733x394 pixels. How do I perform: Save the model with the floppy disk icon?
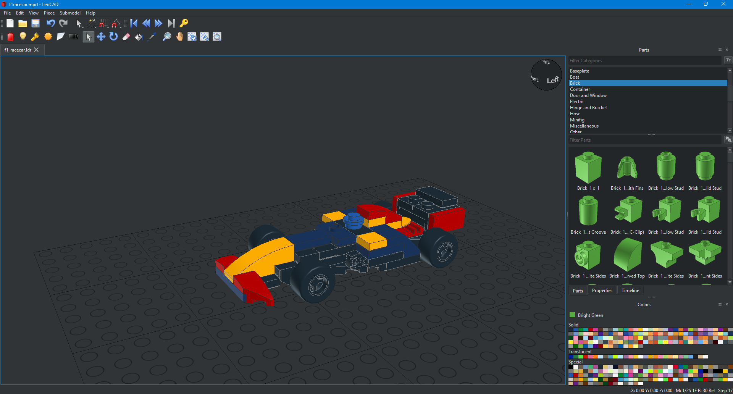click(36, 23)
